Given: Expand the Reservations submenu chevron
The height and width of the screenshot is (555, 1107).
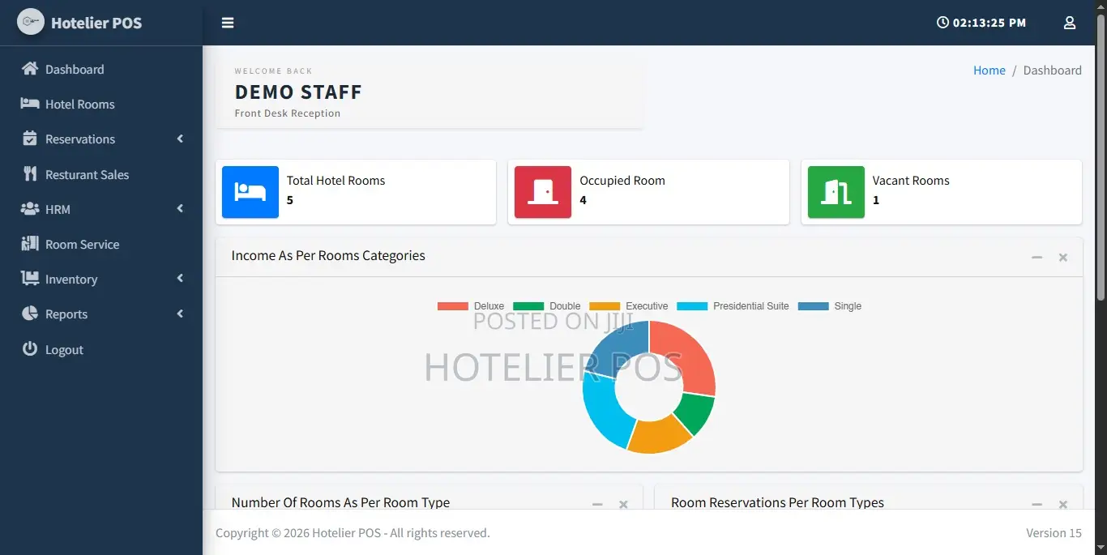Looking at the screenshot, I should 180,139.
